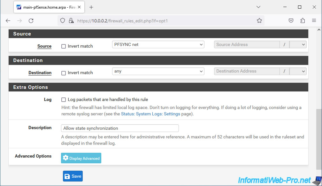Open the Extensions puzzle icon

click(x=303, y=20)
